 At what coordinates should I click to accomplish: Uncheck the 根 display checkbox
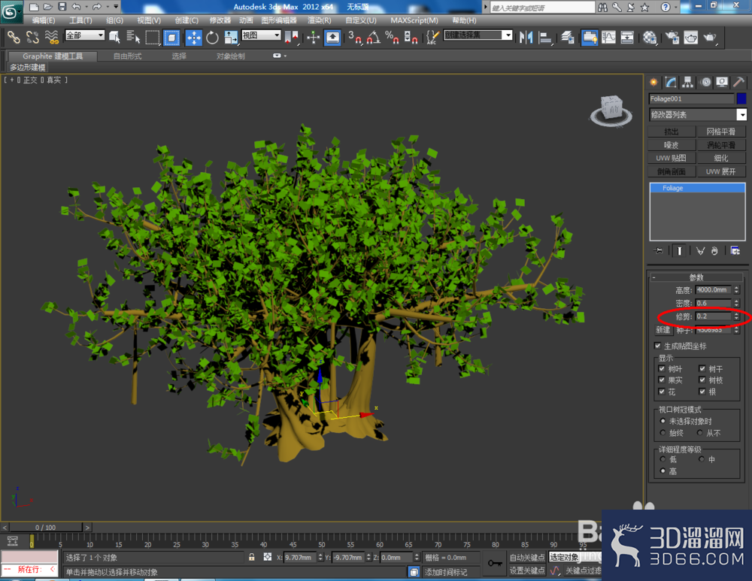click(x=702, y=392)
